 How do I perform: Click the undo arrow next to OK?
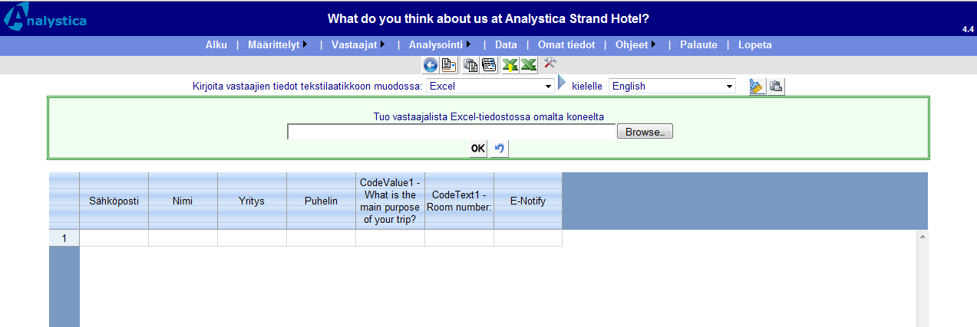coord(500,149)
